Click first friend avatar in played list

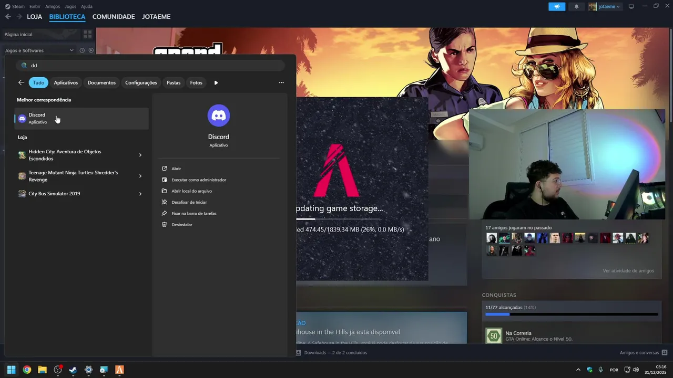491,238
